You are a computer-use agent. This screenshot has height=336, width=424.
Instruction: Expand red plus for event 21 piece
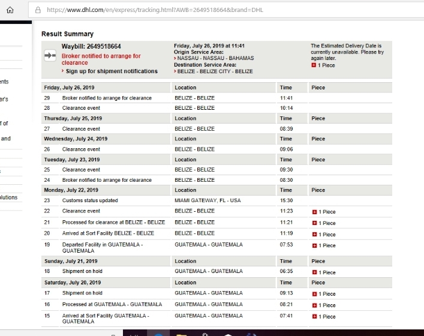point(314,223)
